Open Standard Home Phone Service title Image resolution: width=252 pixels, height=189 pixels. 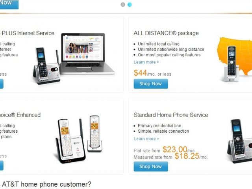(x=171, y=115)
